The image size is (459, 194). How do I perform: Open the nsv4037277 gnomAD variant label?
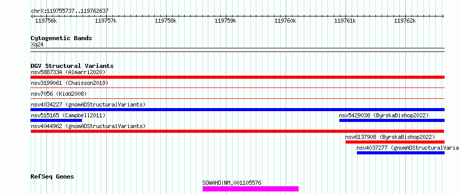pos(407,148)
